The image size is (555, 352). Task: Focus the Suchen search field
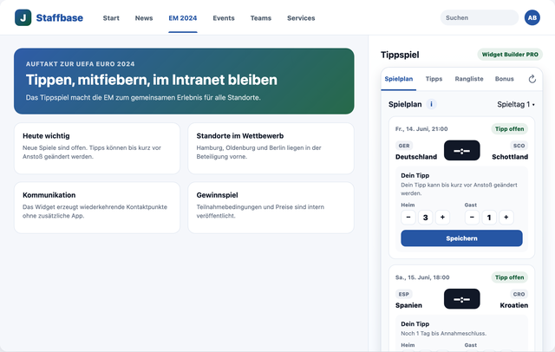(x=480, y=17)
